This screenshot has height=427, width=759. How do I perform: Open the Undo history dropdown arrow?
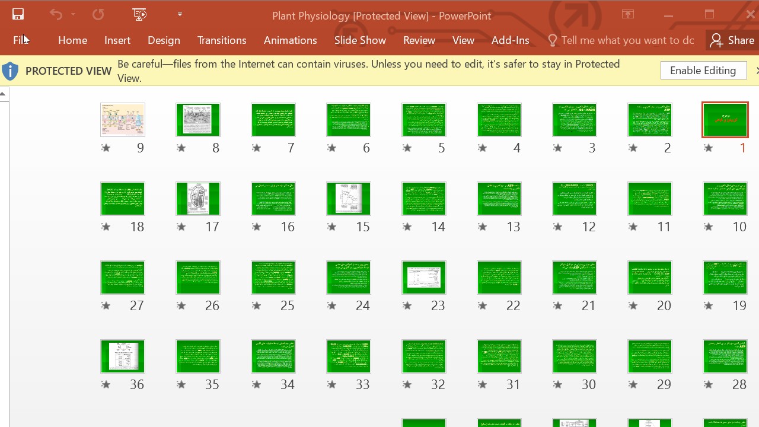click(73, 14)
